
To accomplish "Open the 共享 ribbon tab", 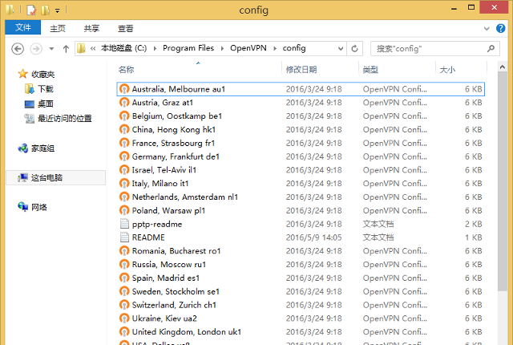I will [91, 28].
